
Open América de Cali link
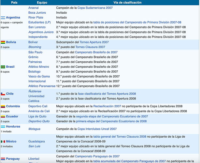click(x=39, y=111)
